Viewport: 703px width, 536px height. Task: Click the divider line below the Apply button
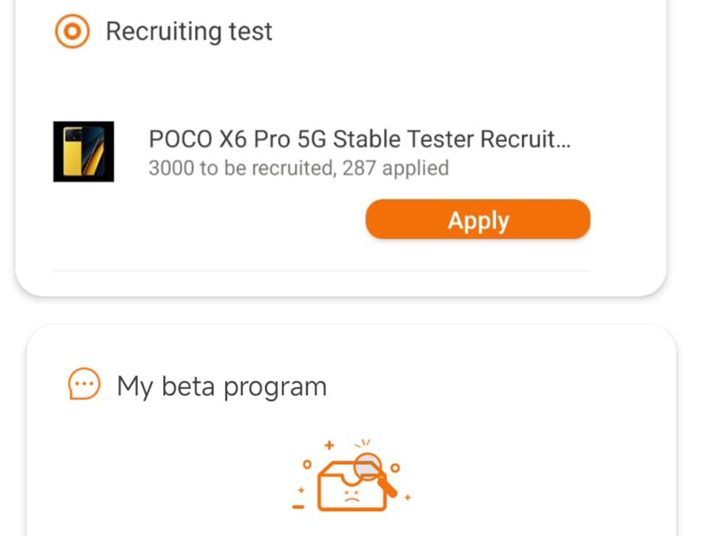tap(321, 272)
